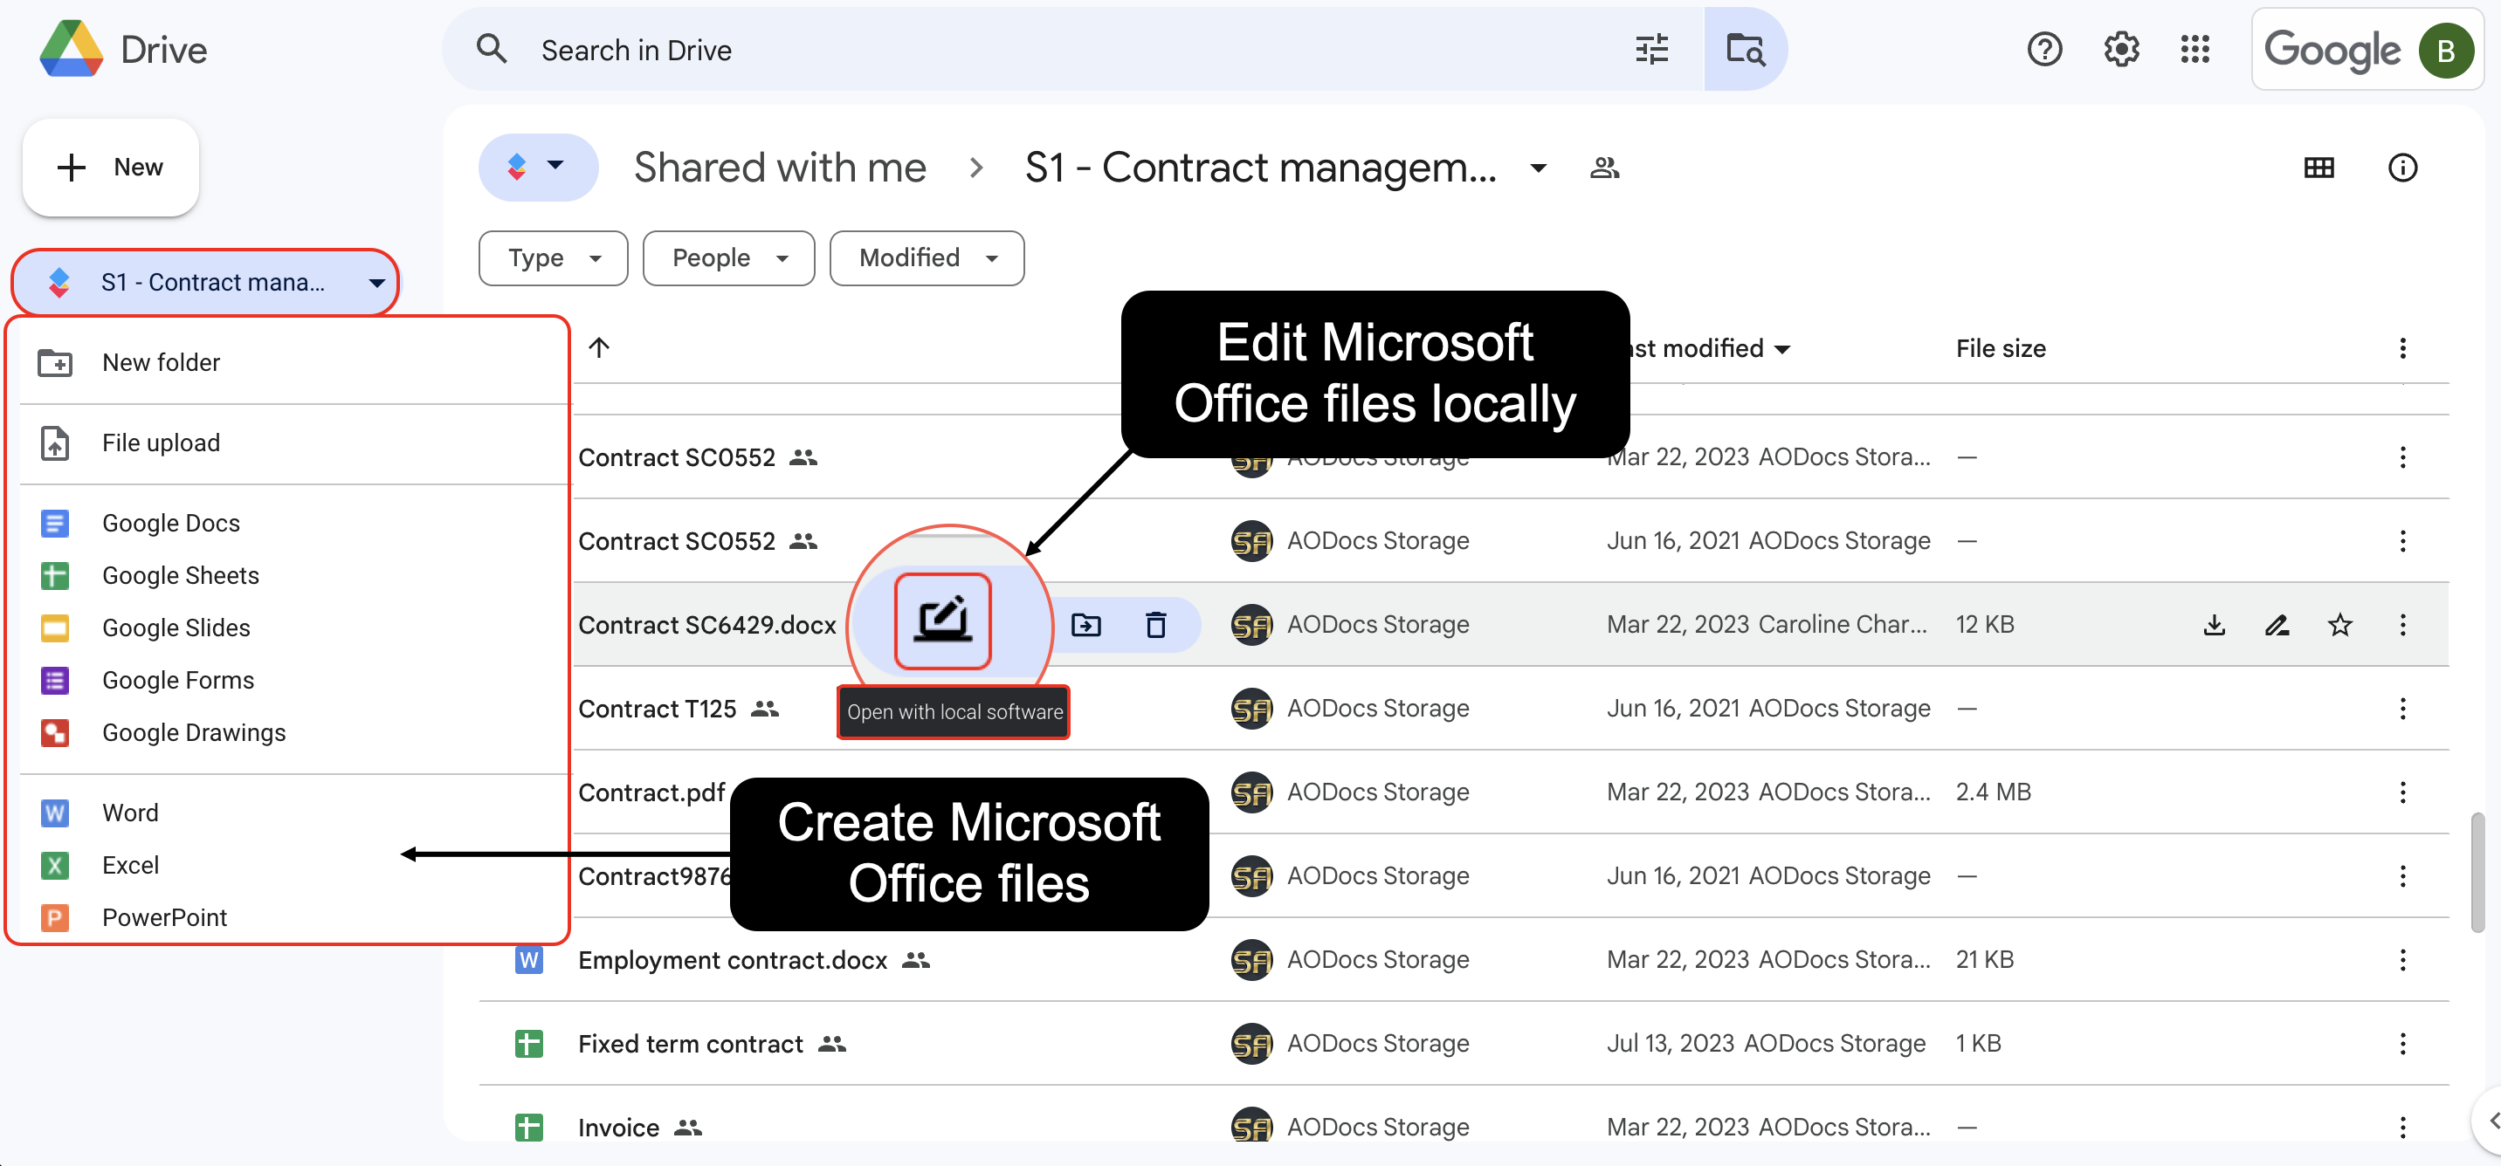This screenshot has height=1166, width=2501.
Task: Download Contract SC6429.docx via download icon
Action: point(2214,625)
